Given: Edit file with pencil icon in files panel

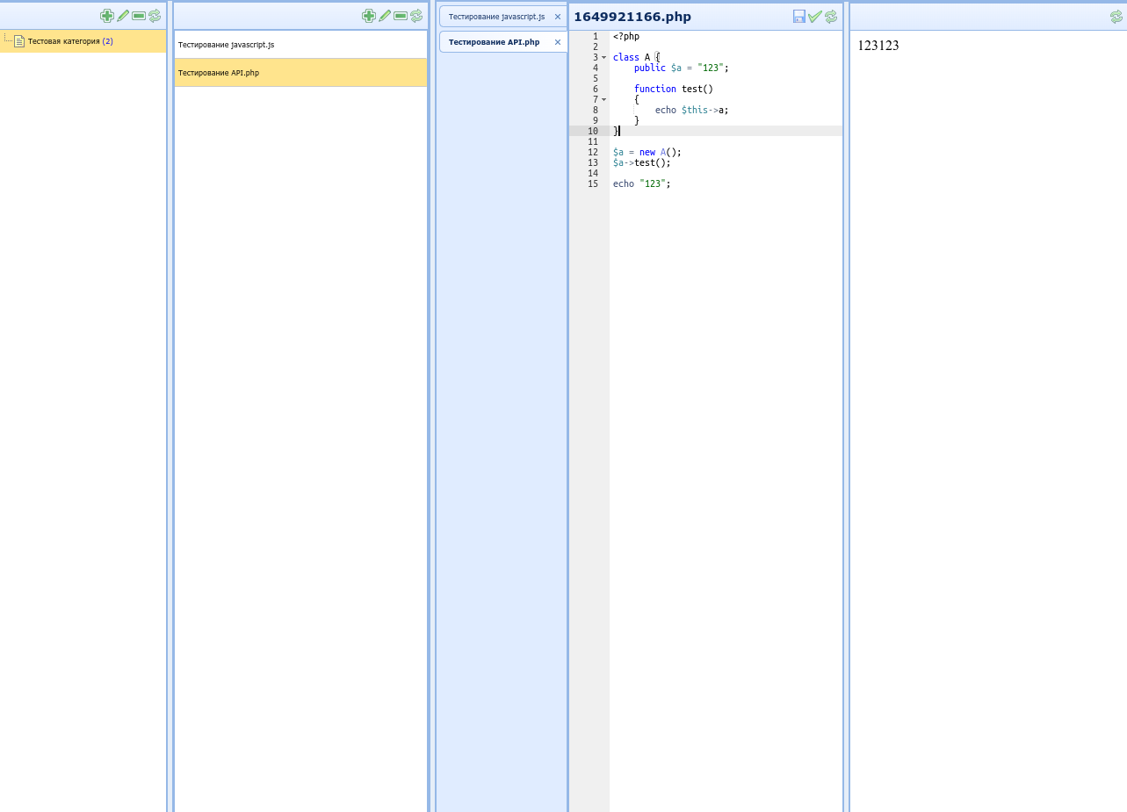Looking at the screenshot, I should coord(385,16).
